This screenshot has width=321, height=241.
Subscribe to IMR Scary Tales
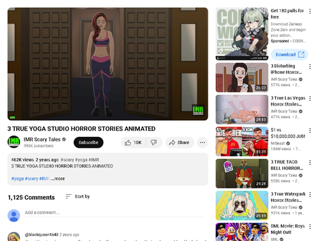[89, 143]
